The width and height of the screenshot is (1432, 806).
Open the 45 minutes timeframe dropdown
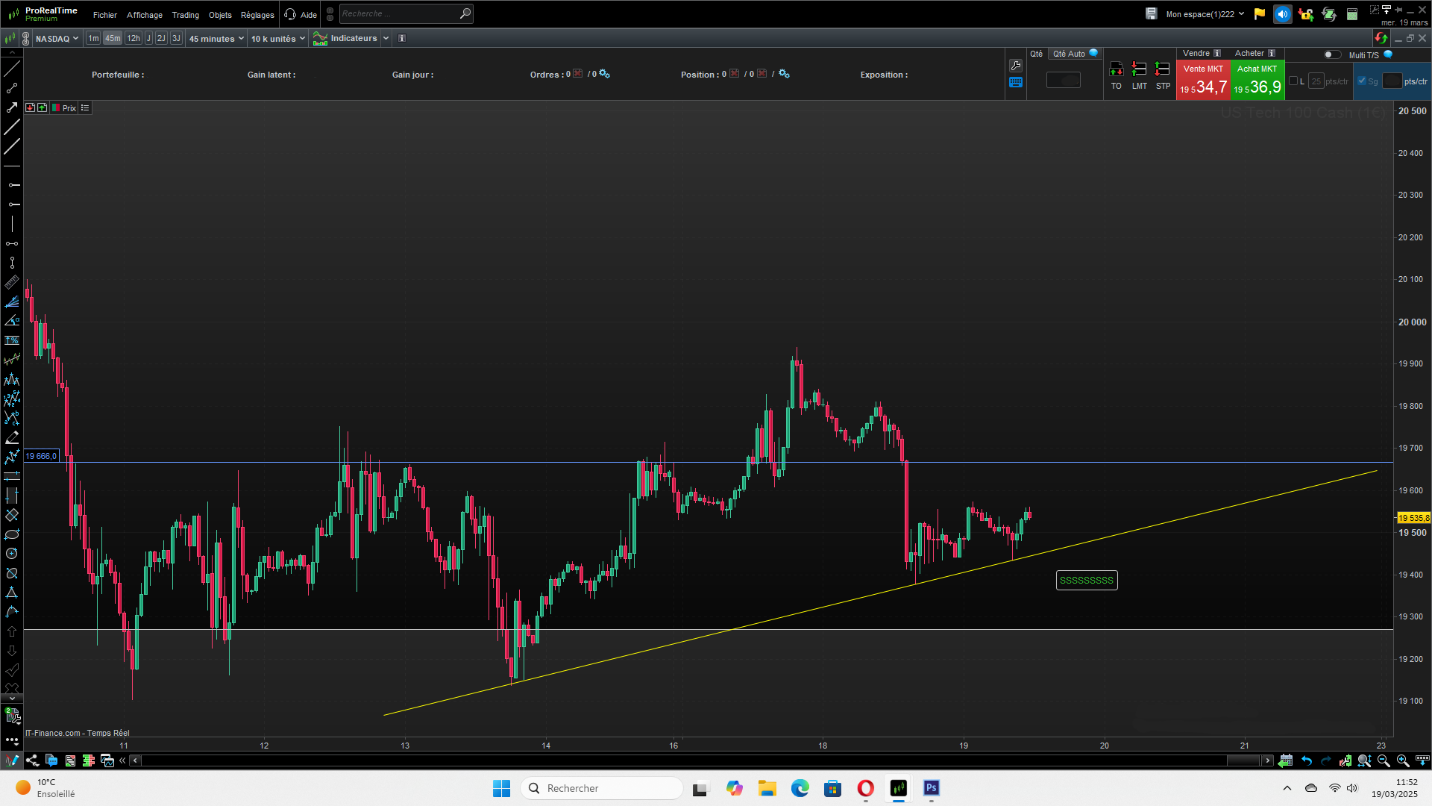pos(216,38)
